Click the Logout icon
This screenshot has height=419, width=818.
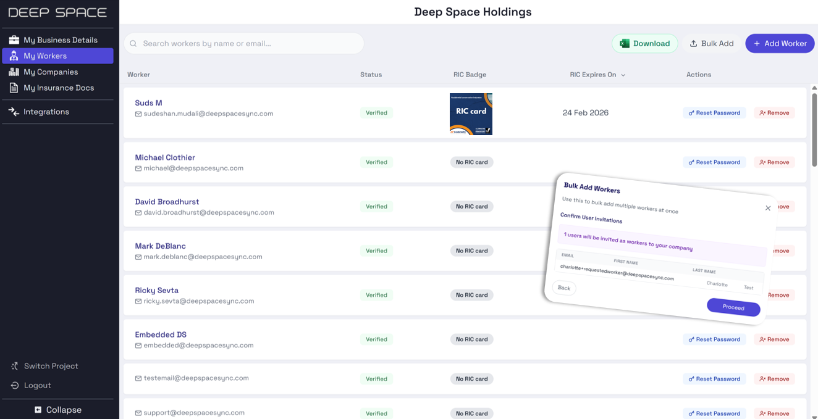pyautogui.click(x=15, y=386)
